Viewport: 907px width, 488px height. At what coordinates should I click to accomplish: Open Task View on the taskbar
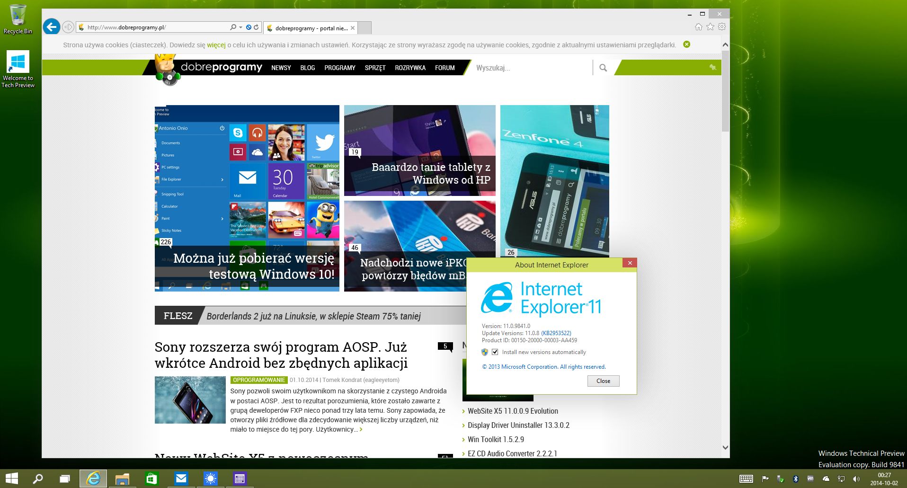[x=65, y=479]
